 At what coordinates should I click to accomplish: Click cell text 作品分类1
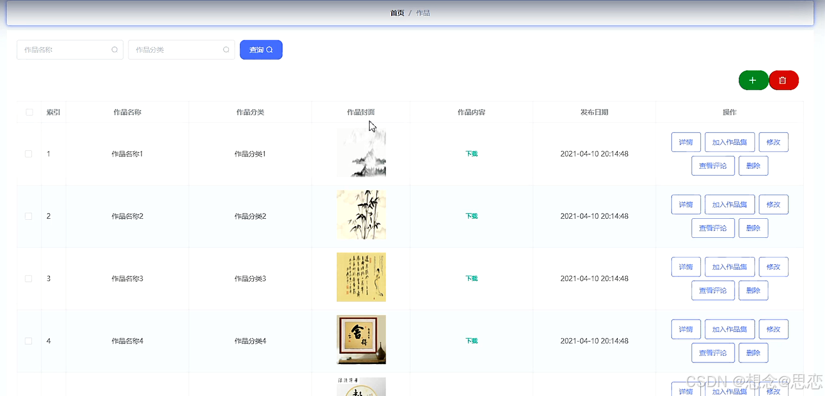(x=250, y=154)
